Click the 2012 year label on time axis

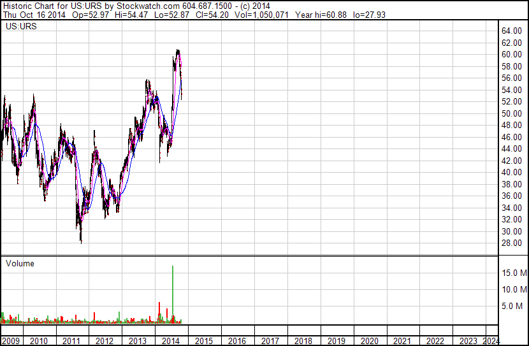(x=105, y=341)
